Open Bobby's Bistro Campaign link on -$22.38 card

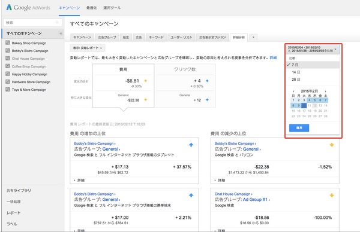pyautogui.click(x=234, y=144)
